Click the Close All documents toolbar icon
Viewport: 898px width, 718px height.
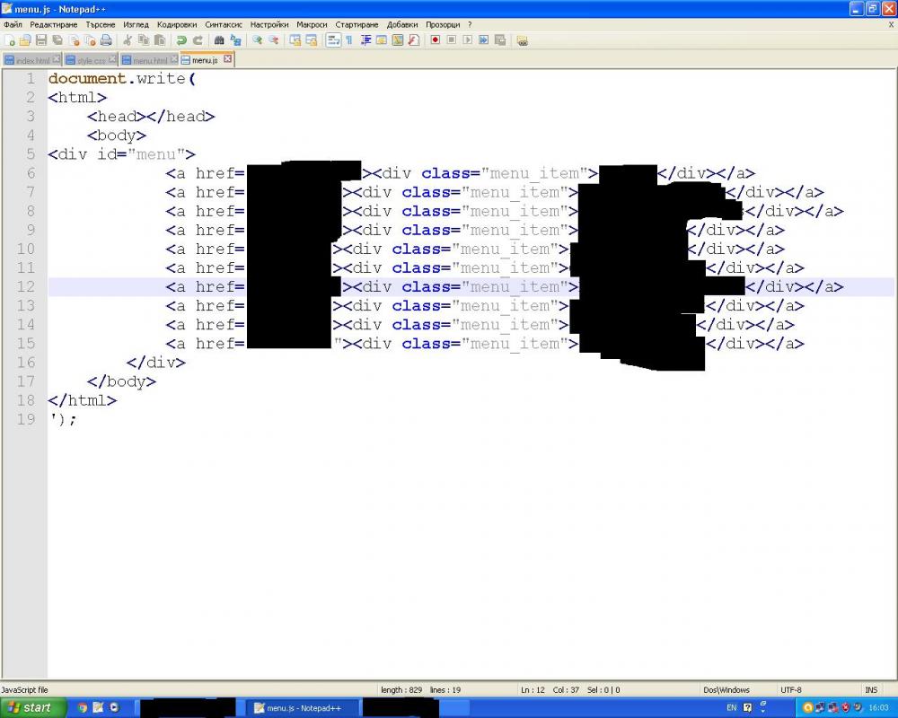[x=90, y=40]
